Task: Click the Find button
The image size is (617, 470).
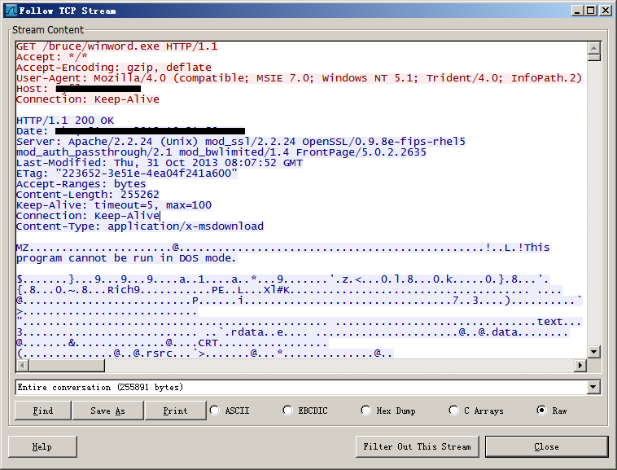Action: click(43, 411)
